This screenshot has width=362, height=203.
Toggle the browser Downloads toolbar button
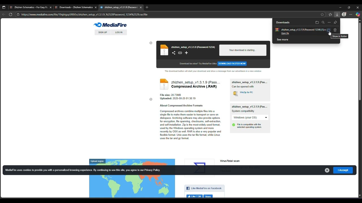coord(337,14)
